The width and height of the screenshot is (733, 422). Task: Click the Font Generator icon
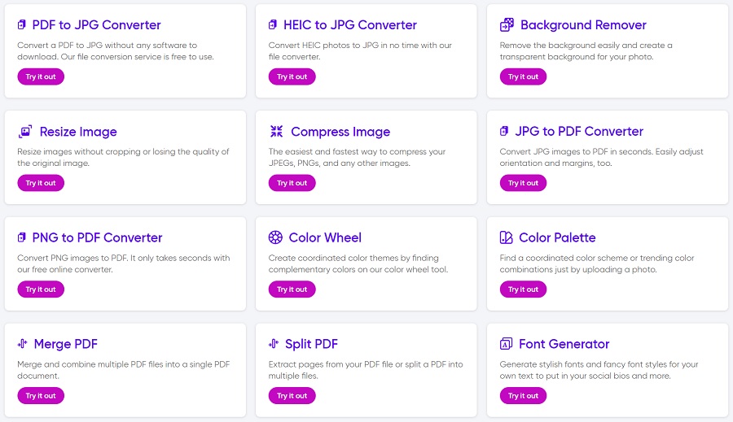pyautogui.click(x=506, y=344)
